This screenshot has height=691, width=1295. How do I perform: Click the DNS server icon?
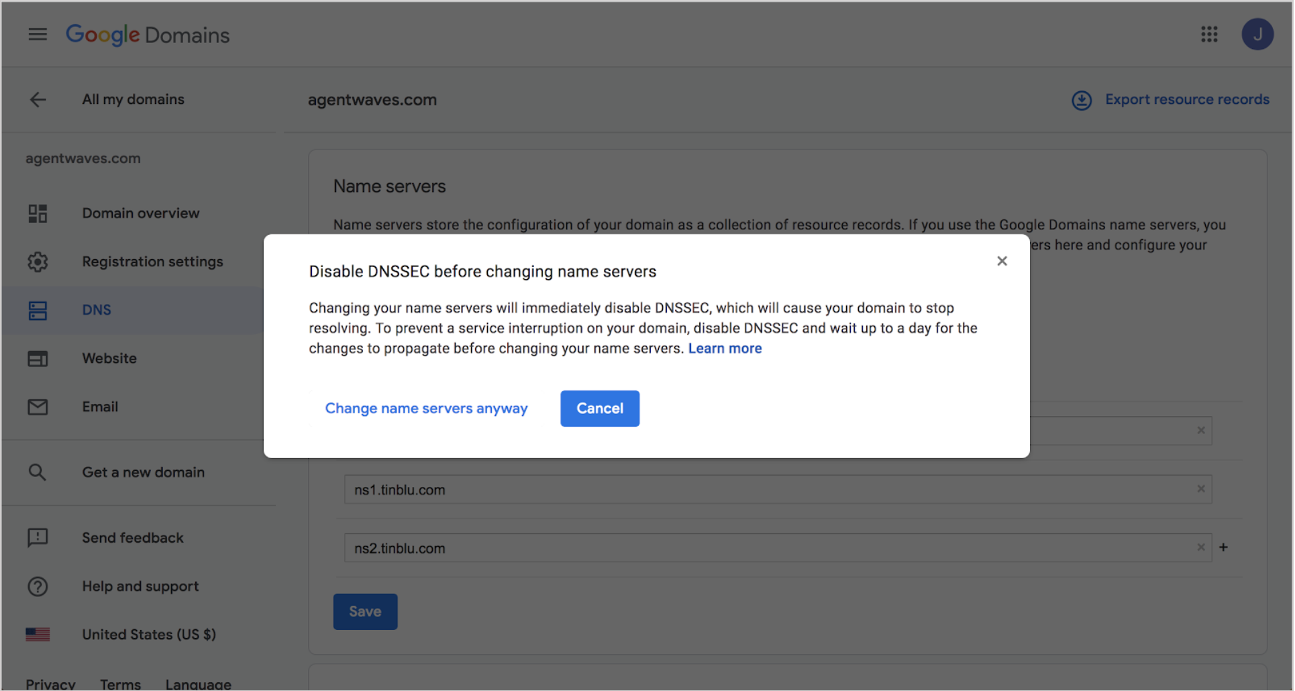click(38, 310)
